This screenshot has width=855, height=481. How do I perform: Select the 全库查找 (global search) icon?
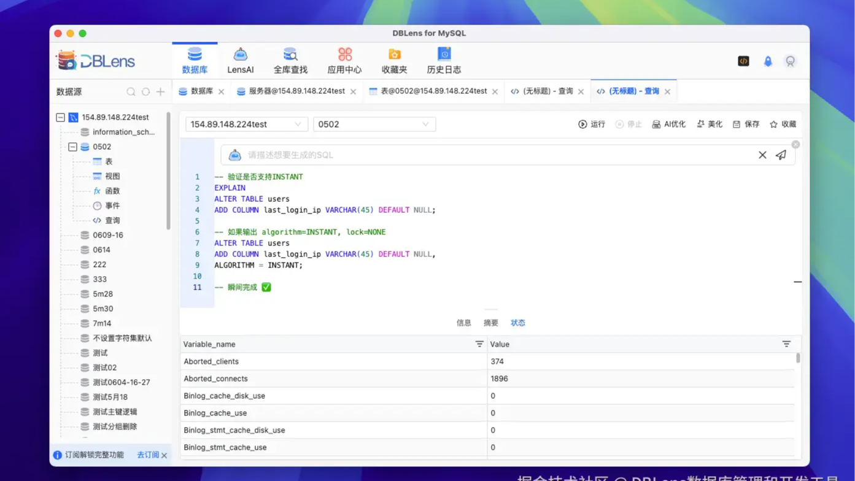289,60
